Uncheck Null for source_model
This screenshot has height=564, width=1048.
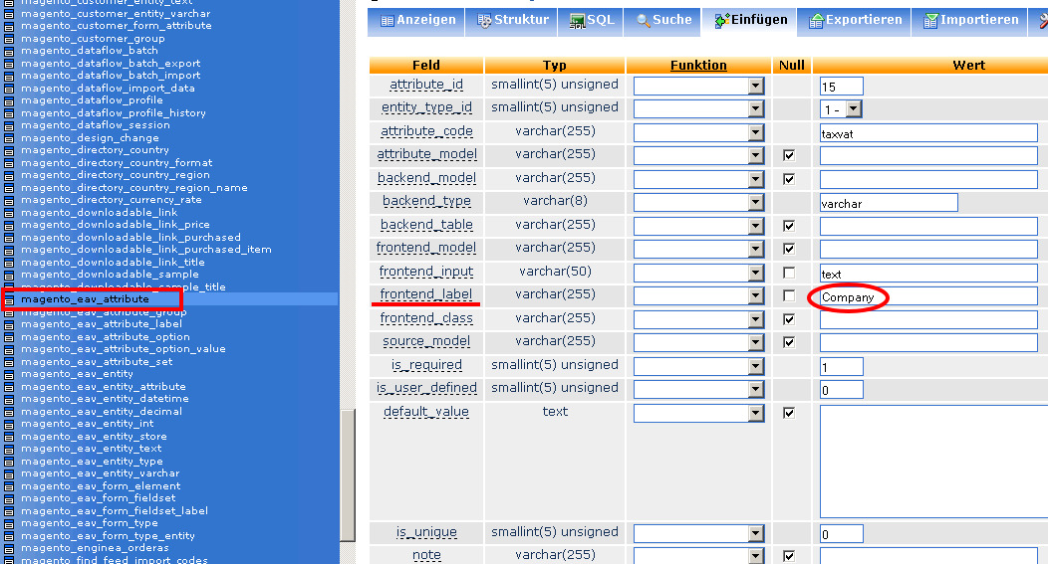pos(789,342)
